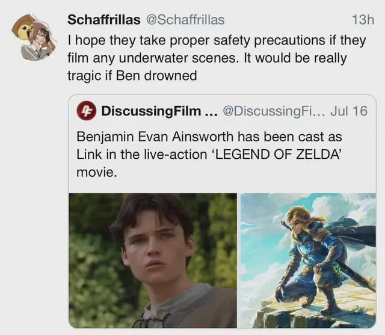Visit the @Schaffrillas handle
This screenshot has height=335, width=385.
(185, 20)
